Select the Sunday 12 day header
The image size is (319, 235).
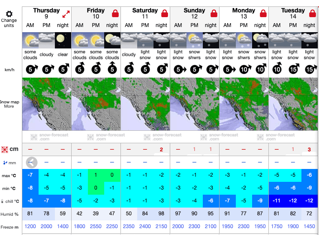click(x=194, y=13)
